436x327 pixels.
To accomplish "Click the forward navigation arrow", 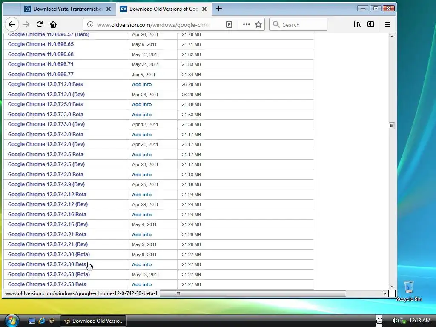I will (26, 24).
